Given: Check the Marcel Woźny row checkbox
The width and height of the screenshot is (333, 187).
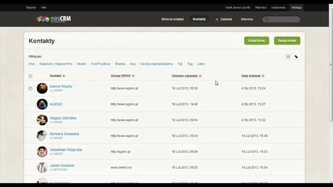Looking at the screenshot, I should (30, 89).
